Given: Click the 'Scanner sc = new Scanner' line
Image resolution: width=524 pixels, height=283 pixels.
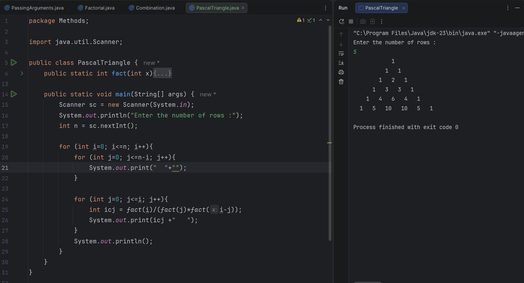Looking at the screenshot, I should click(126, 105).
